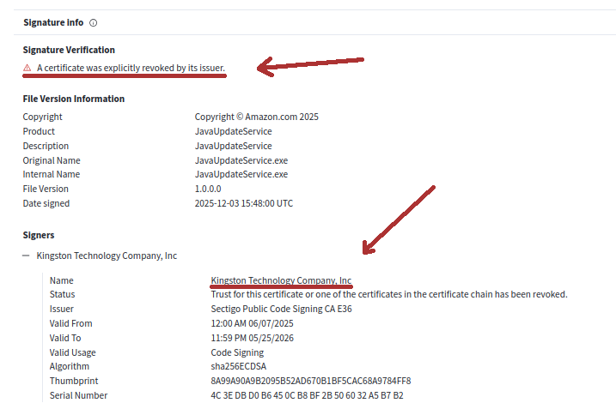Click the signer title Kingston Technology Company, Inc
Screen dimensions: 616x409
click(107, 256)
